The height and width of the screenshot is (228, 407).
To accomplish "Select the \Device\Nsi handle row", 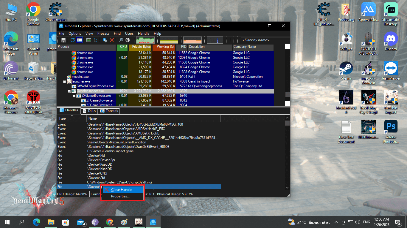I will pyautogui.click(x=139, y=156).
